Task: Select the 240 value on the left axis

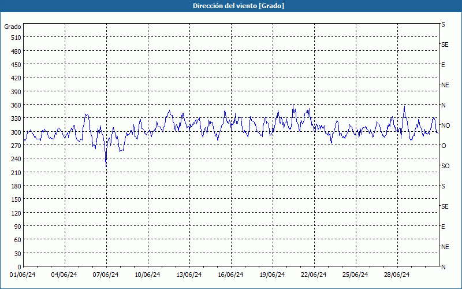Action: pos(16,159)
